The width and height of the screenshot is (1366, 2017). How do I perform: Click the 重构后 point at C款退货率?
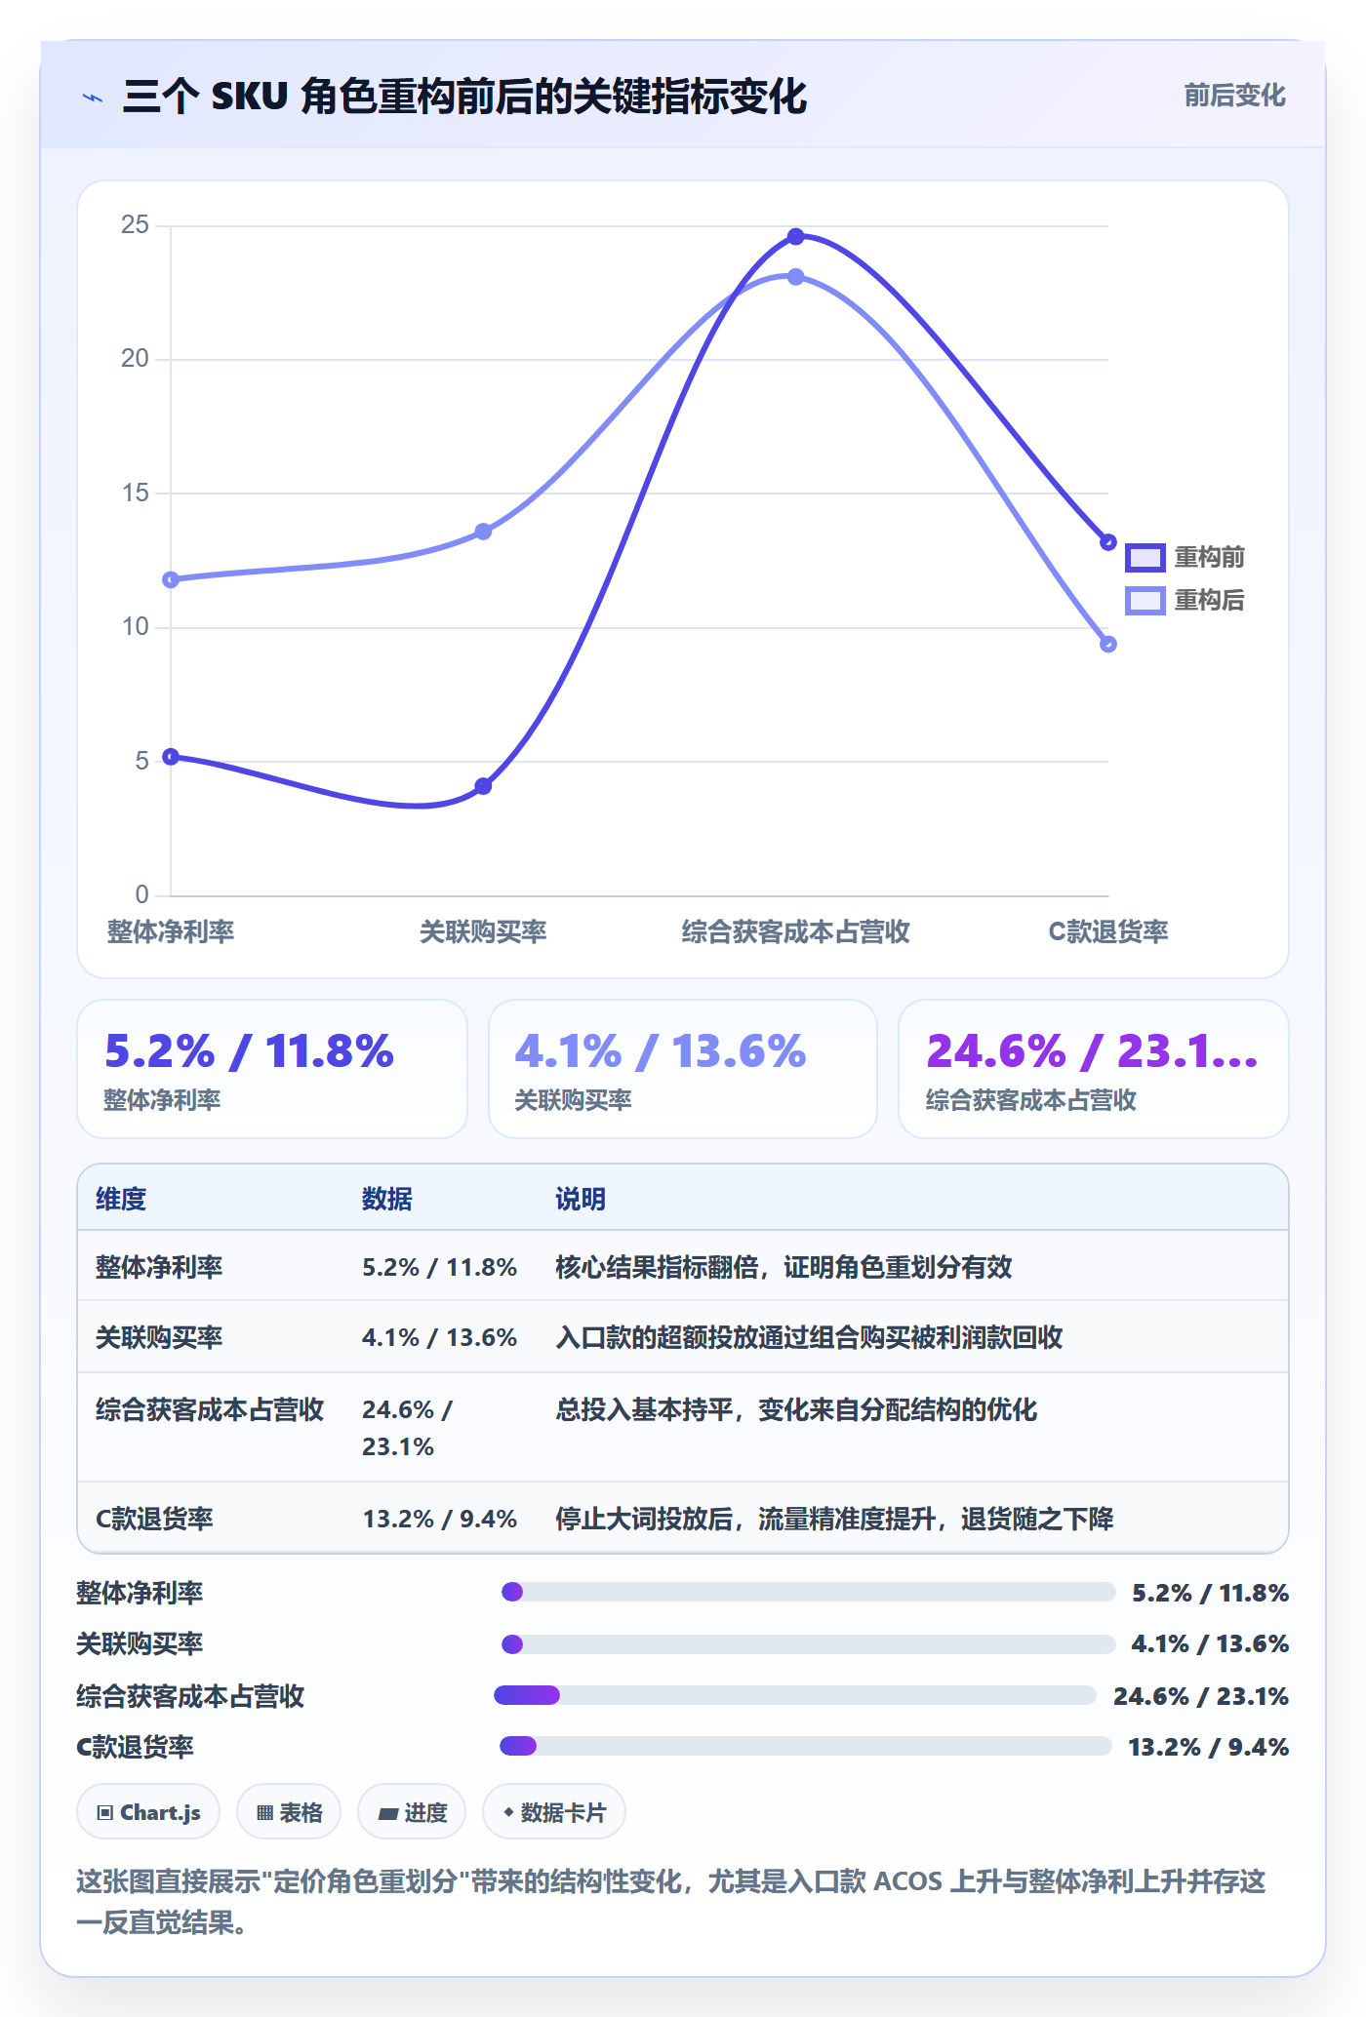pyautogui.click(x=1108, y=644)
